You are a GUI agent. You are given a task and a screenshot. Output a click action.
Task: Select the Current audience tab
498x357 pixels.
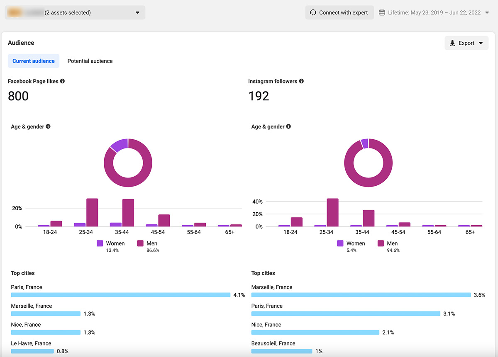pyautogui.click(x=34, y=61)
